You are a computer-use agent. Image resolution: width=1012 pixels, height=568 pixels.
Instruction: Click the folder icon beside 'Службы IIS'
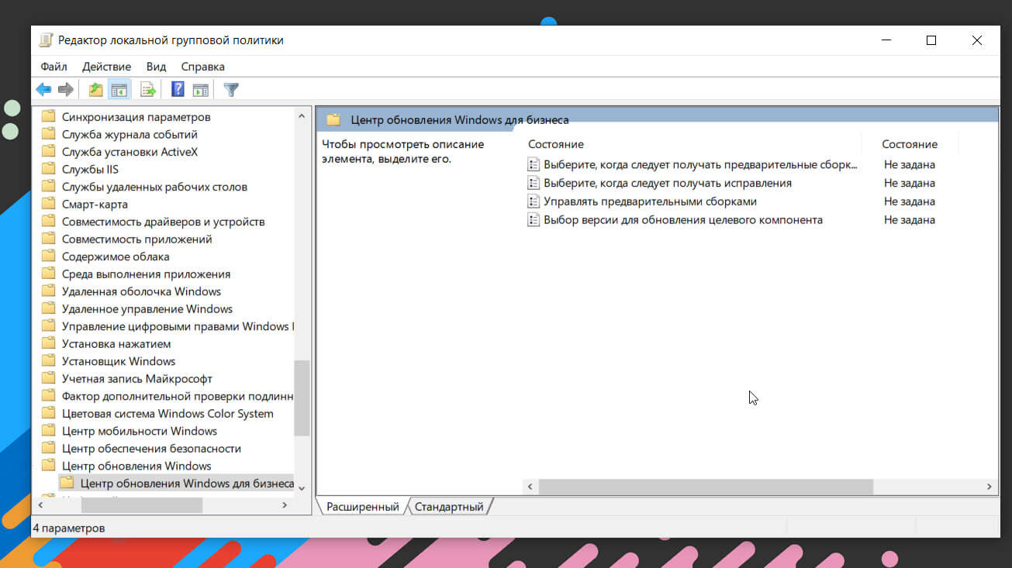(x=49, y=169)
